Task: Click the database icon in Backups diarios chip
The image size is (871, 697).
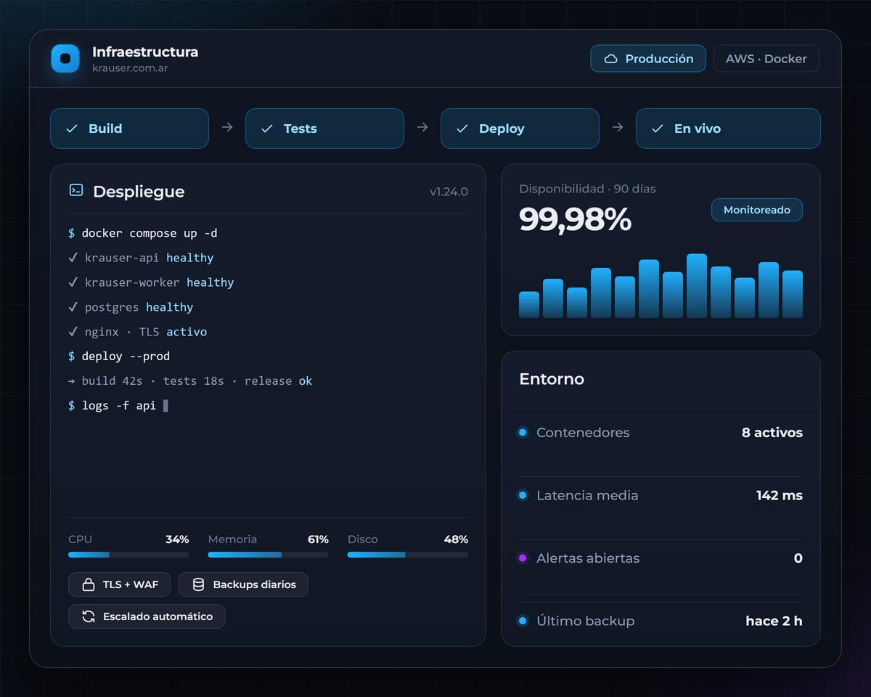Action: (198, 584)
